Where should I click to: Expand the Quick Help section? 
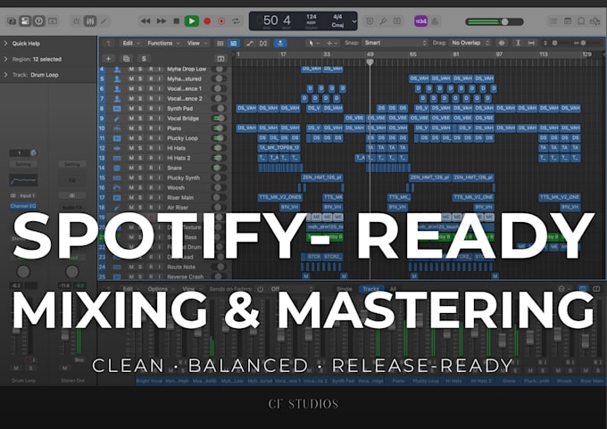6,44
